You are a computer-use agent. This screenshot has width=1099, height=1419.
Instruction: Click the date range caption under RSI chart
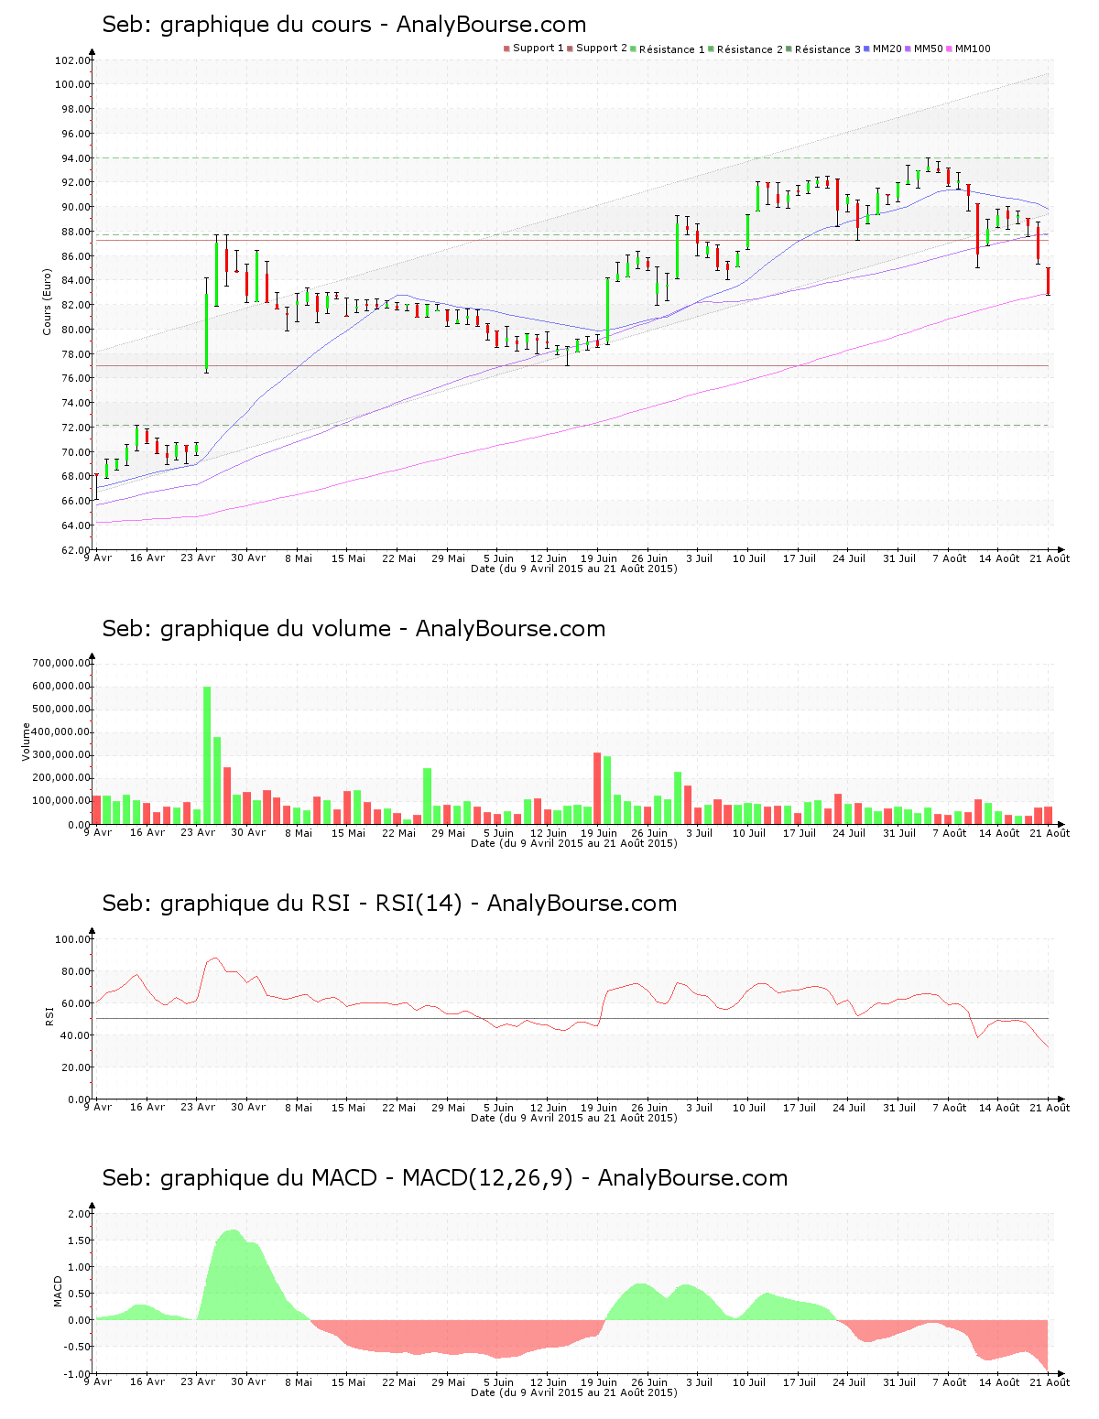(574, 1118)
